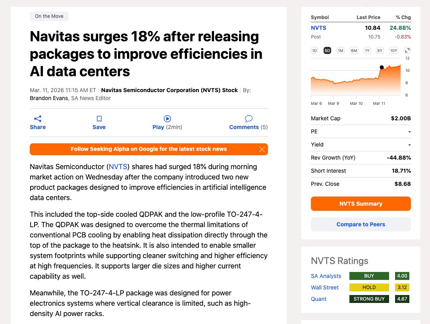This screenshot has height=324, width=430.
Task: Click the Save bookmark icon
Action: (x=99, y=118)
